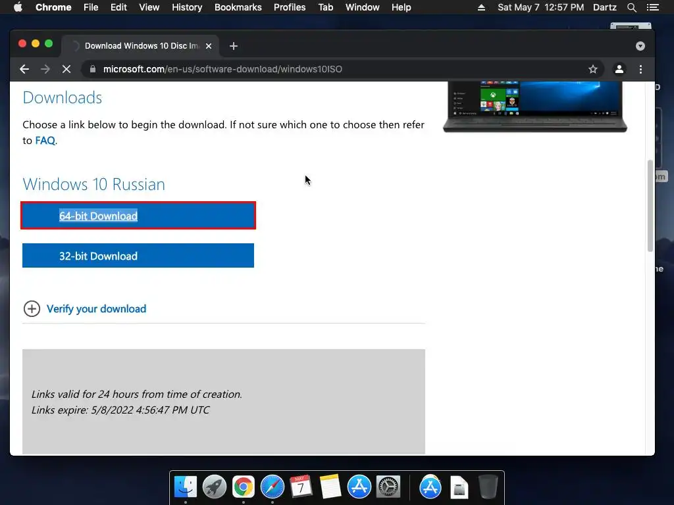Click the page vertical scrollbar
Screen dimensions: 674x505
tap(650, 206)
